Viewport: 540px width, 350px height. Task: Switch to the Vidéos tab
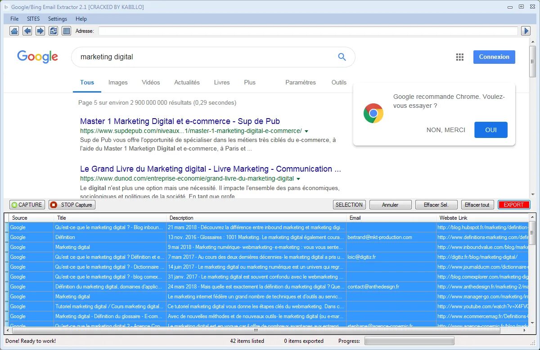[x=151, y=82]
